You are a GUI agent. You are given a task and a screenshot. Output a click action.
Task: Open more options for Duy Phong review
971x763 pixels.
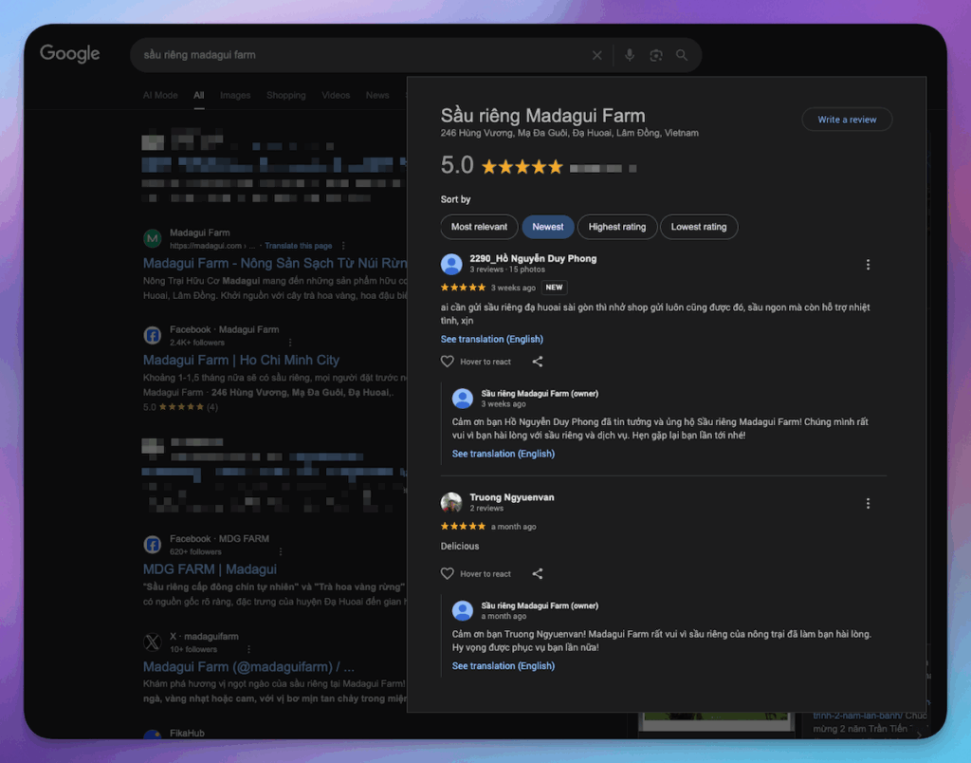coord(868,265)
